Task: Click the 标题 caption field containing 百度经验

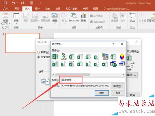Action: (93, 80)
